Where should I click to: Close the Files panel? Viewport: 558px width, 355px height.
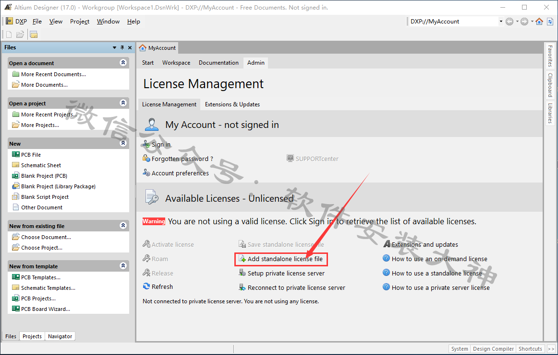click(130, 47)
